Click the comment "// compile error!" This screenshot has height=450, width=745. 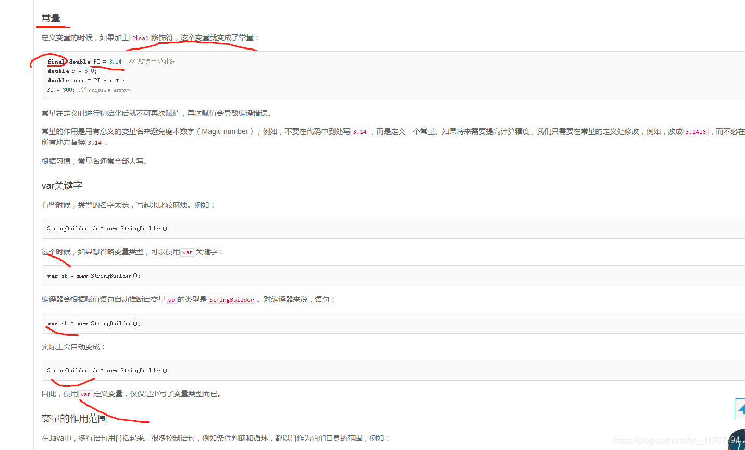point(105,90)
